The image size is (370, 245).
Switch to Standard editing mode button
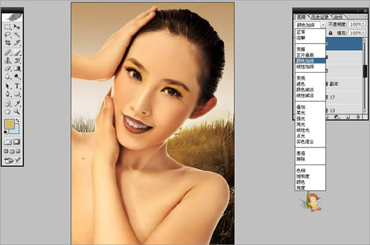pos(8,142)
